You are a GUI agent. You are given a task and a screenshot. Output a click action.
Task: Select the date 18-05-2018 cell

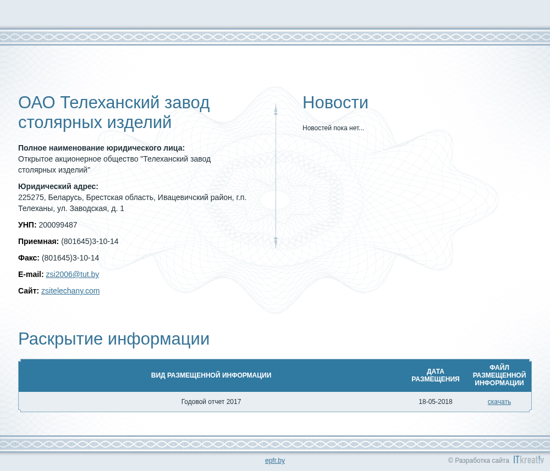click(x=435, y=402)
